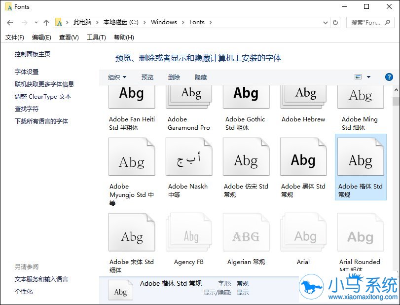Open the 文件(F) menu
400x305 pixels.
click(14, 38)
